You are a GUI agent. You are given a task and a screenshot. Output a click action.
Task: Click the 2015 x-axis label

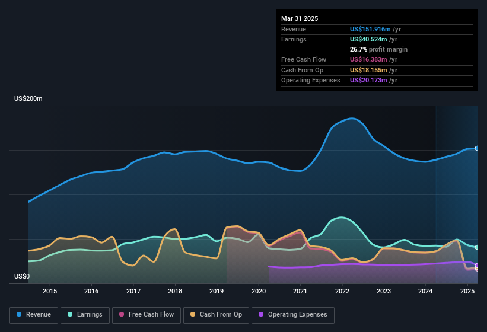pos(50,291)
